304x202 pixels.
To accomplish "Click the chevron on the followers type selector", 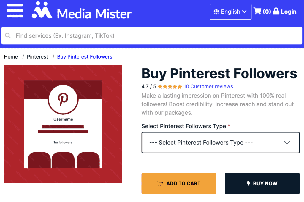I will [x=287, y=142].
